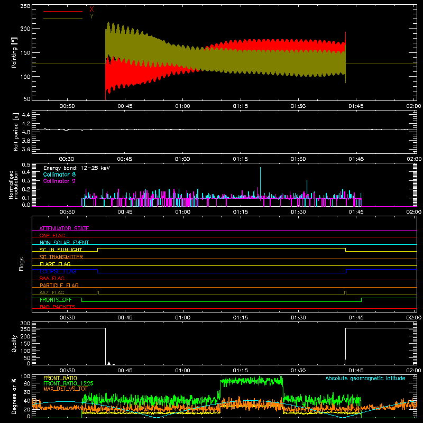Click the SAA_FLAG label
This screenshot has width=423, height=423.
tap(52, 278)
